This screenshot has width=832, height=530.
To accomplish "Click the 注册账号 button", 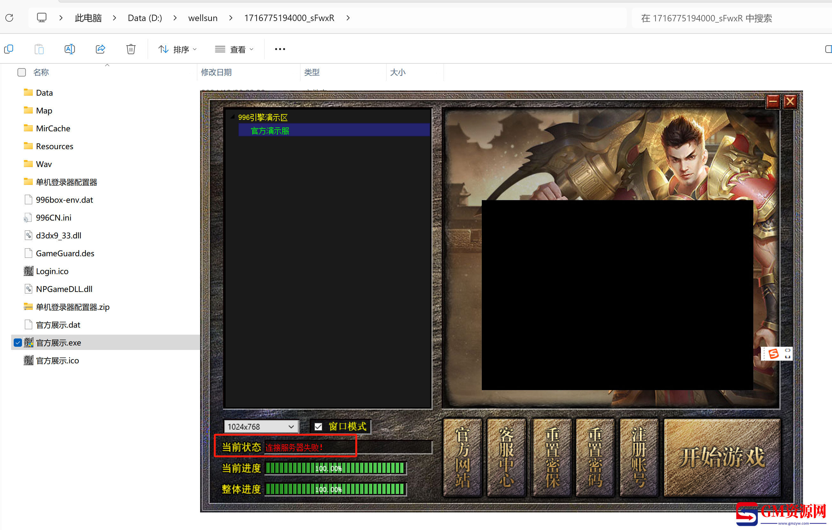I will pyautogui.click(x=639, y=457).
